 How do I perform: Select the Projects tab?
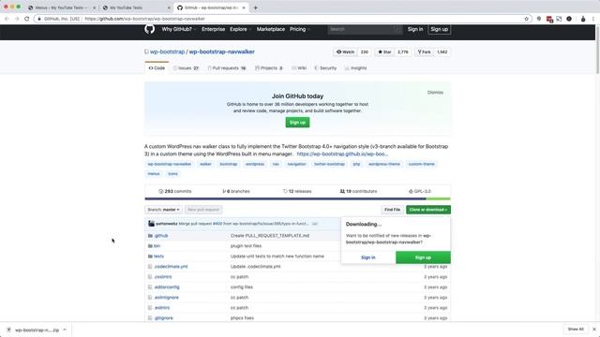[269, 68]
